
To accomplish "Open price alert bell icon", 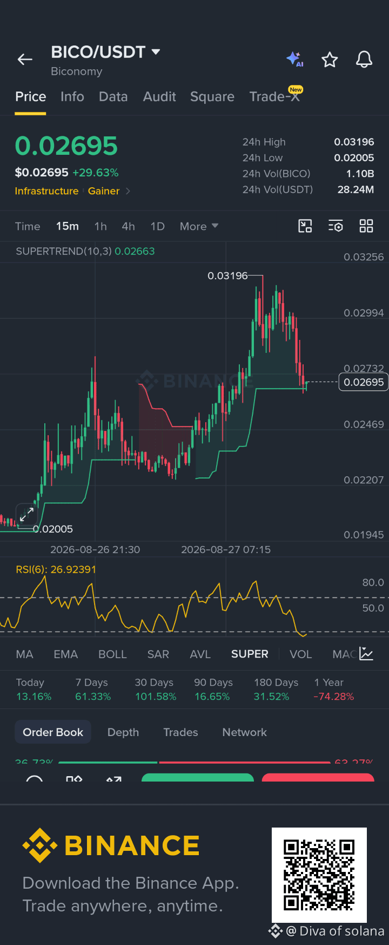I will (x=364, y=60).
